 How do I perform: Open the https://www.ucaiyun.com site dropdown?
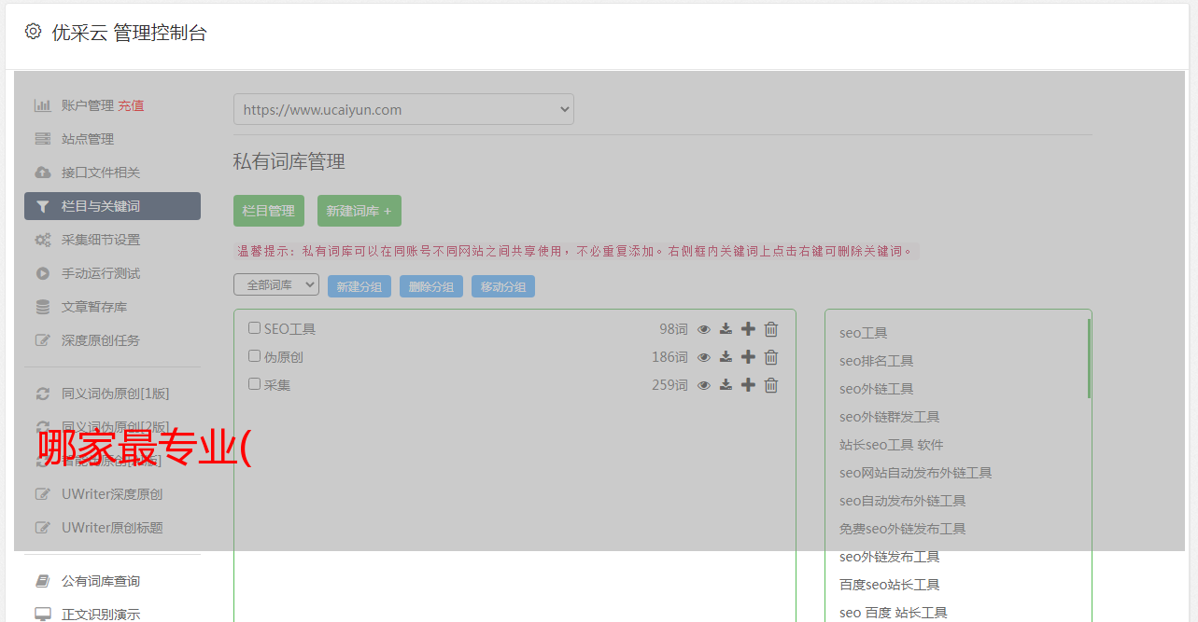[403, 109]
